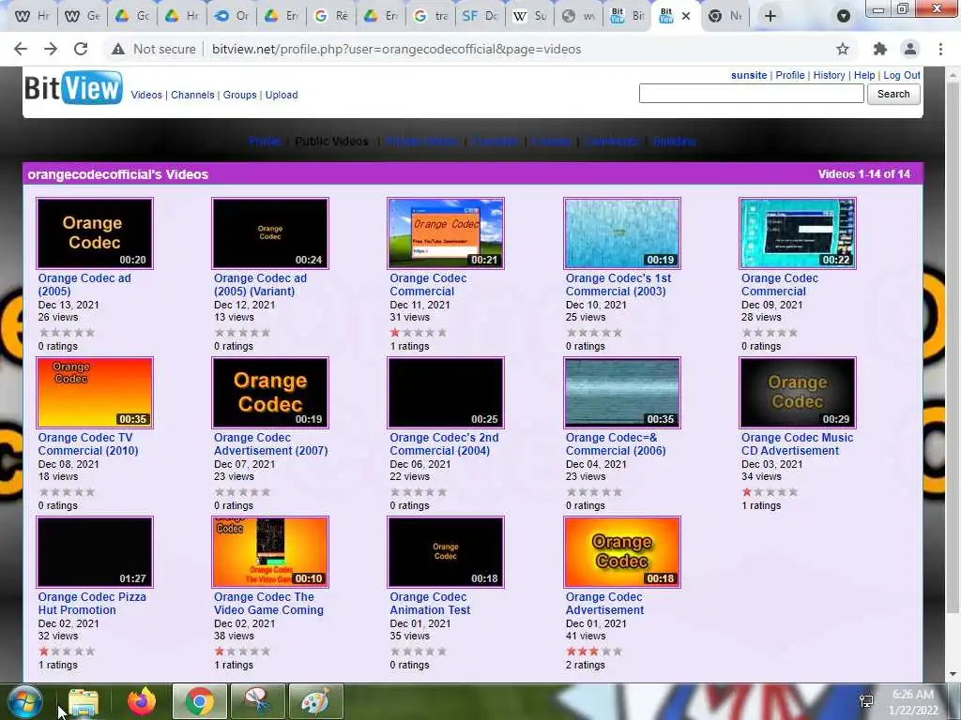Screen dimensions: 961x720
Task: Go back to the previous page
Action: [21, 49]
